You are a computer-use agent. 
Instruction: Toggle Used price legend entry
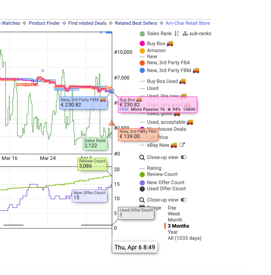(153, 88)
